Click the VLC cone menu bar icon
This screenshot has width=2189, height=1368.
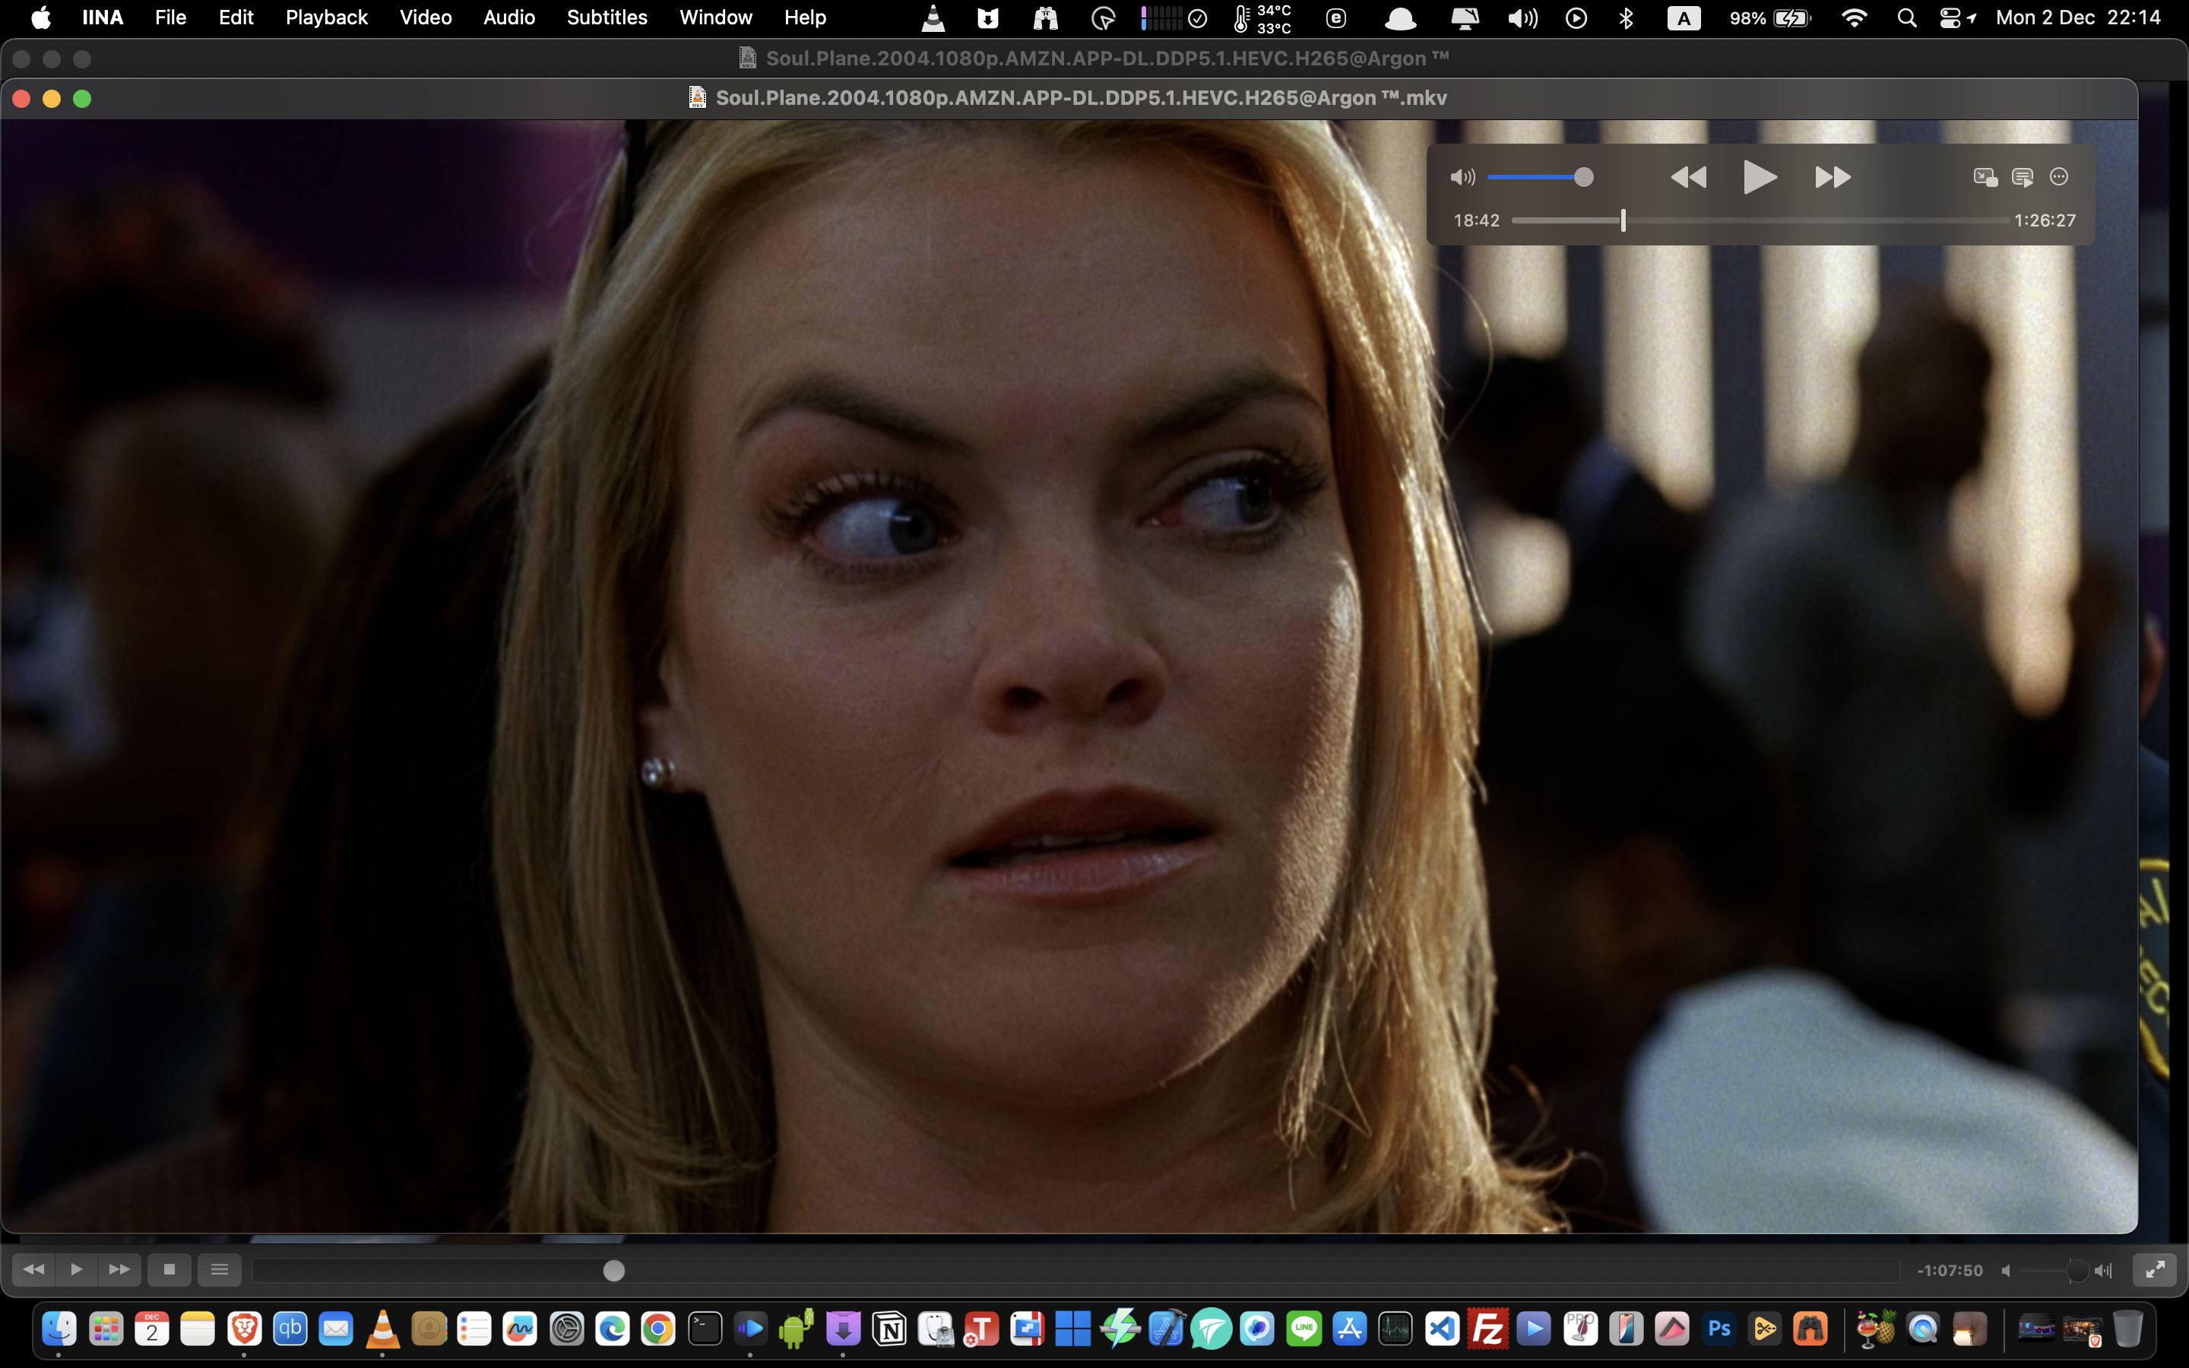point(933,17)
